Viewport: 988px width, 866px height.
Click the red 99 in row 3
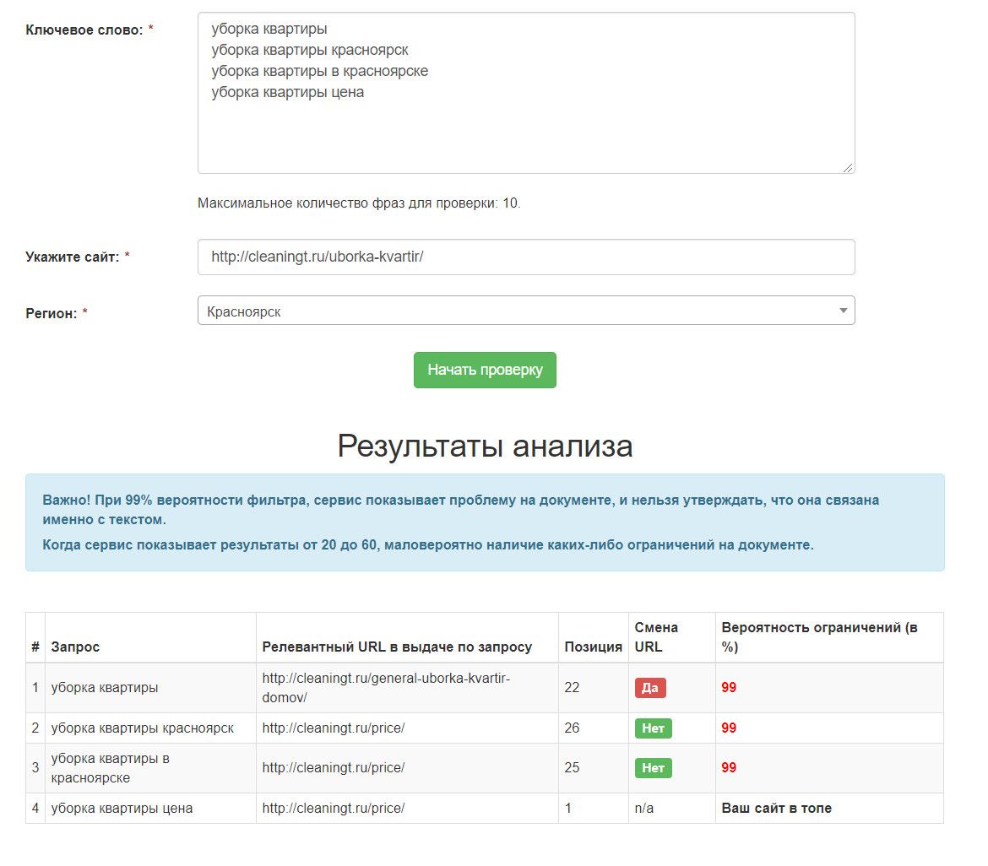[x=729, y=768]
